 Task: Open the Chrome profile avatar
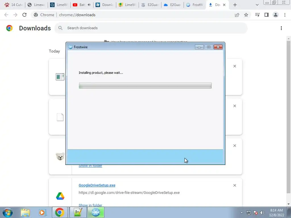276,15
